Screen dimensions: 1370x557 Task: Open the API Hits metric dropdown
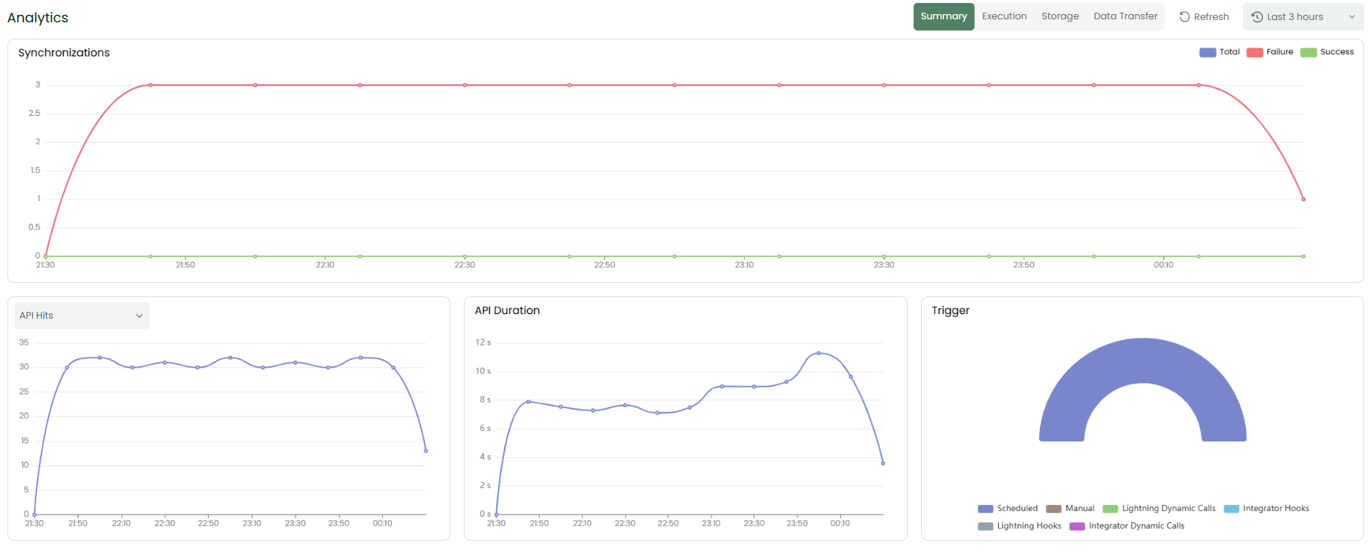82,316
